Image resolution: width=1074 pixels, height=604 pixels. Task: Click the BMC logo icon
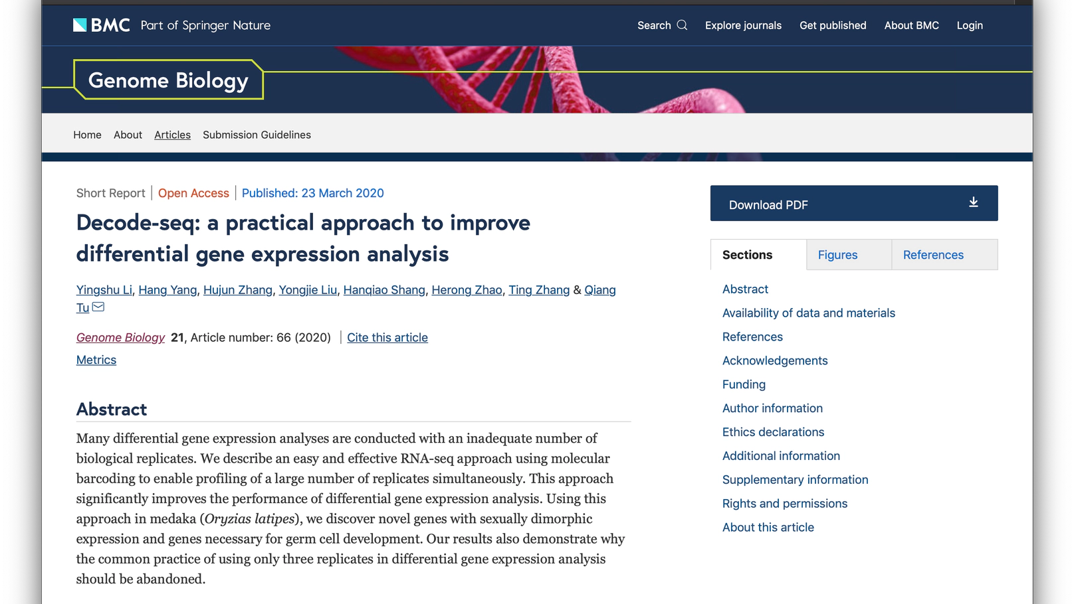point(80,25)
